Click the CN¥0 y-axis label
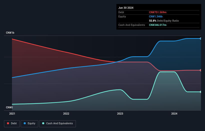Screen dimensions: 205x131 point(9,107)
